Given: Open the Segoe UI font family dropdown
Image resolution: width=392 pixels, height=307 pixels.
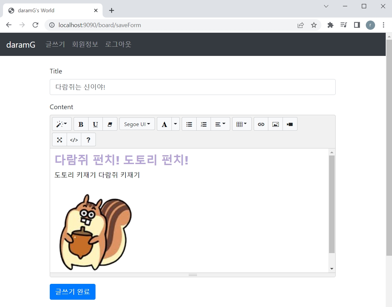Looking at the screenshot, I should pyautogui.click(x=137, y=124).
